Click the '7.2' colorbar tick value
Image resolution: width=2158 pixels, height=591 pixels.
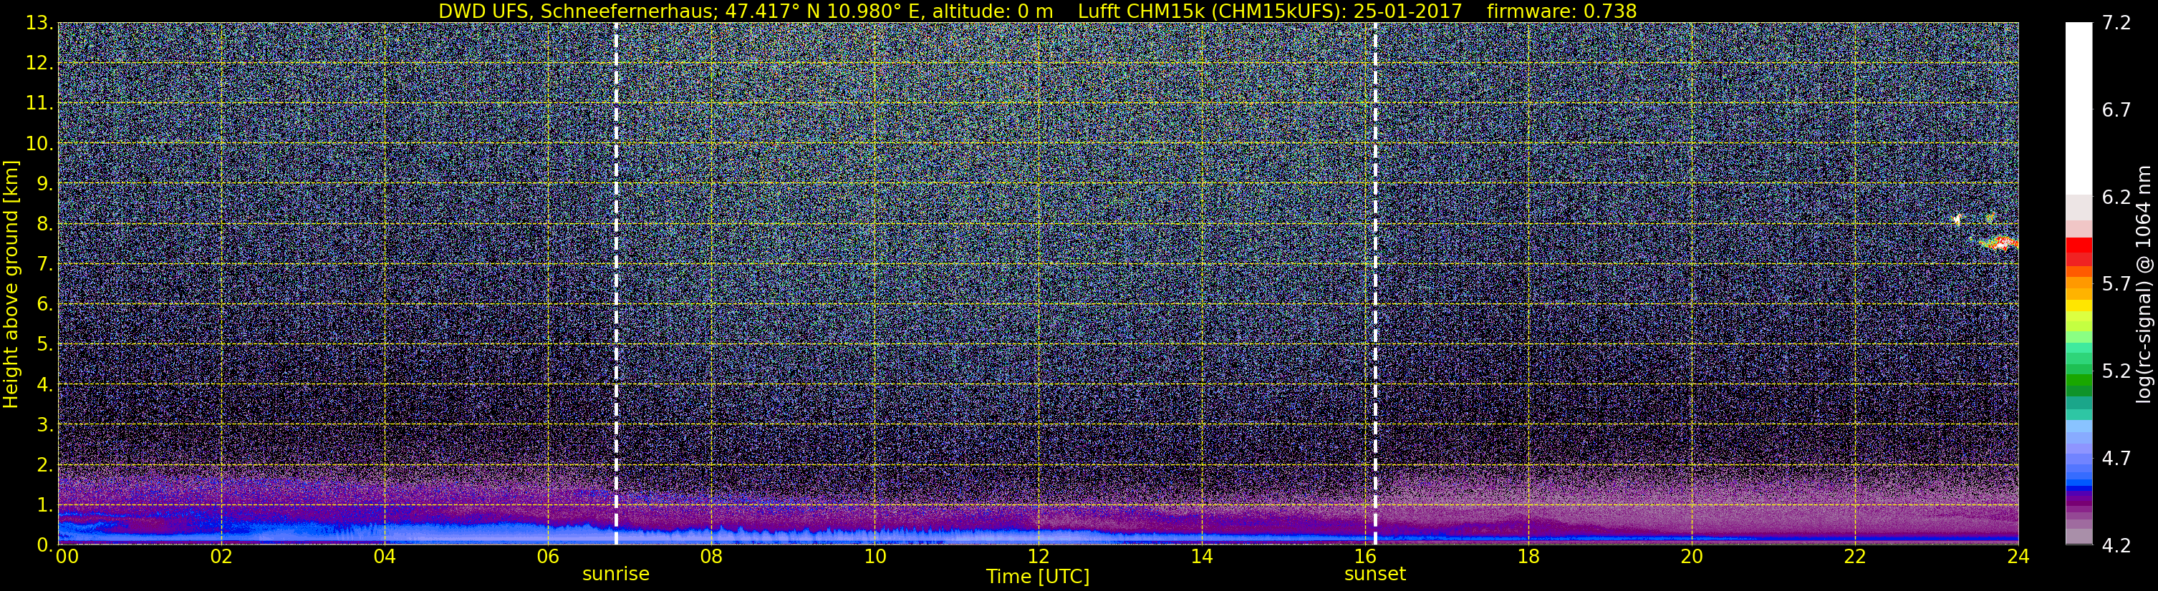click(x=2116, y=24)
